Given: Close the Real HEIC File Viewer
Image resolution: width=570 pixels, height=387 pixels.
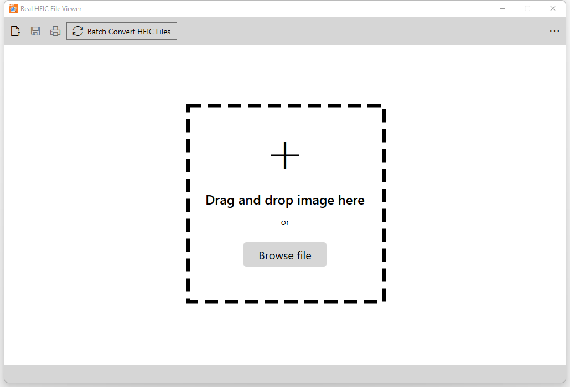Looking at the screenshot, I should (553, 8).
